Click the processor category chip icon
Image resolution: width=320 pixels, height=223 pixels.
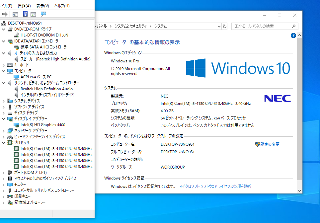click(x=10, y=143)
